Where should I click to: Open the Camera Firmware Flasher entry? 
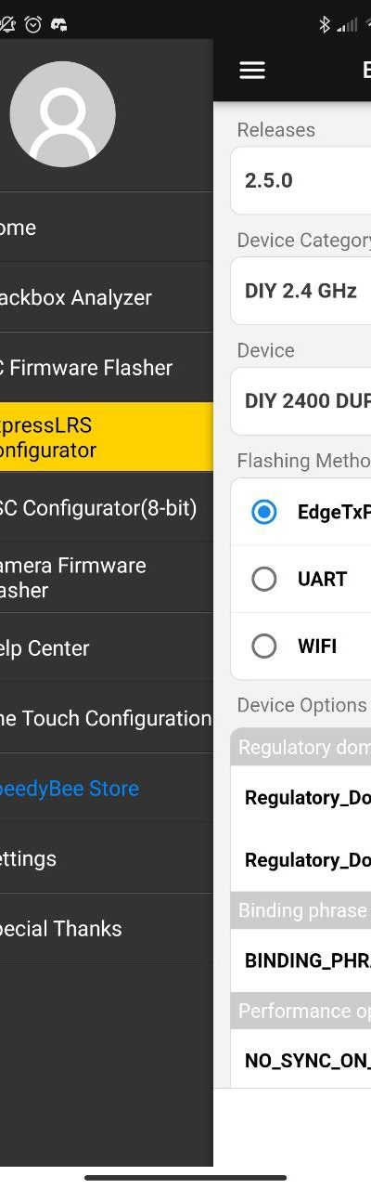[107, 578]
